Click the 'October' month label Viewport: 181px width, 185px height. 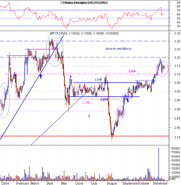pos(144,183)
